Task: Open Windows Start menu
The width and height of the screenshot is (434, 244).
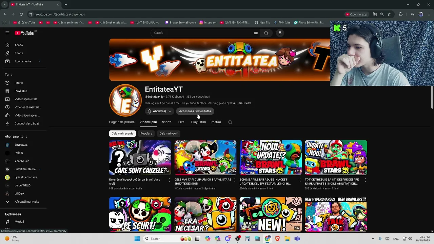Action: click(x=137, y=239)
